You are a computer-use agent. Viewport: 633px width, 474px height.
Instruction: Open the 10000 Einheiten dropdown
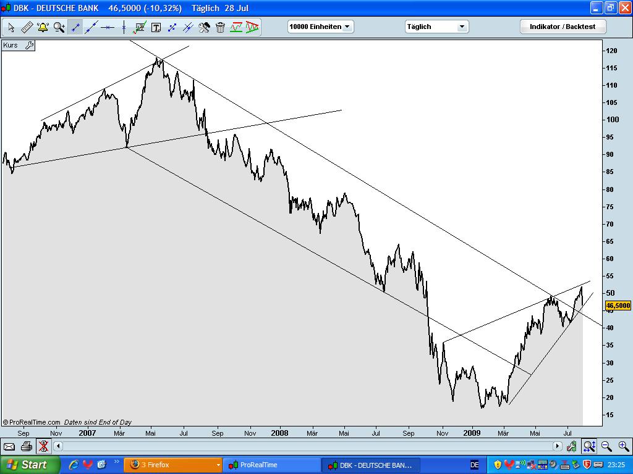point(321,27)
